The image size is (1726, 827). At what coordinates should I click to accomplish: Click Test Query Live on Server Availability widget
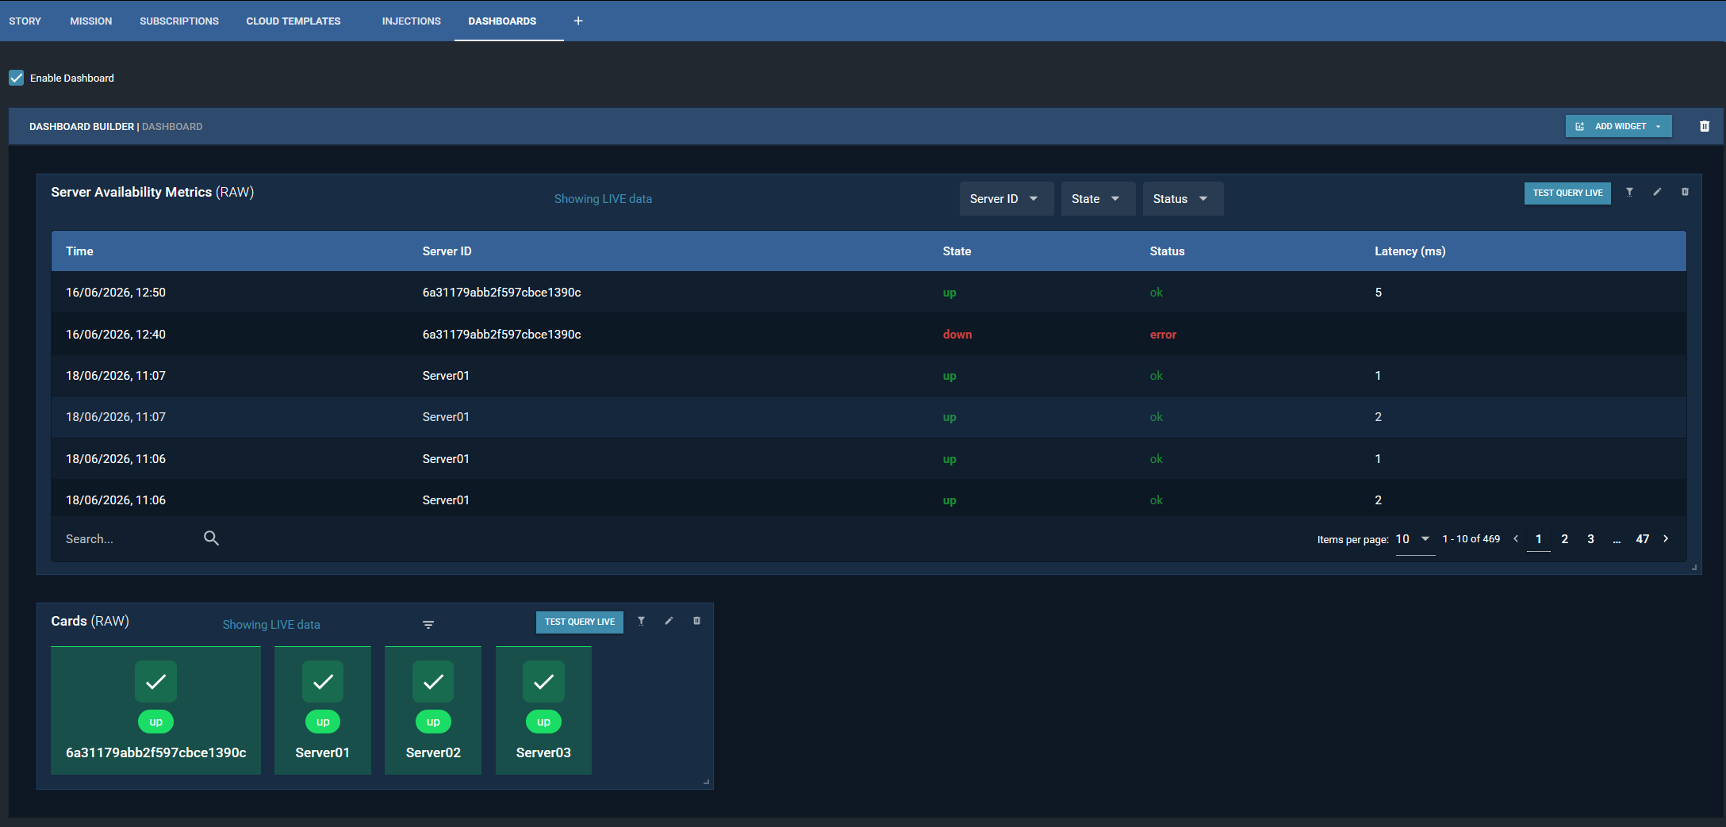tap(1567, 193)
